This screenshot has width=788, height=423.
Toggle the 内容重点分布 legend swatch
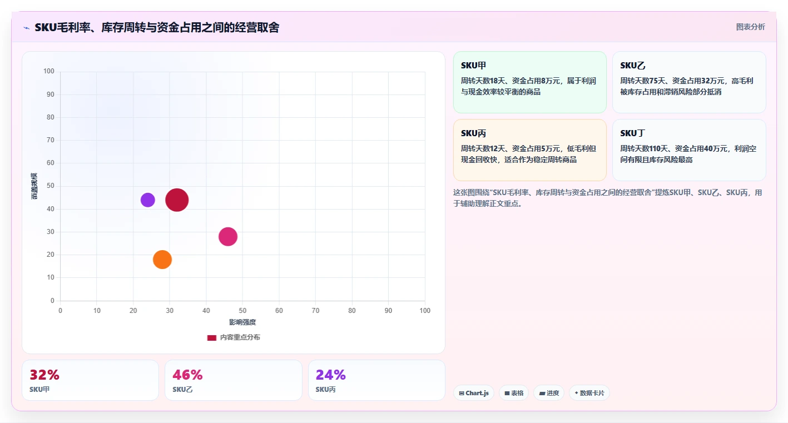[211, 337]
